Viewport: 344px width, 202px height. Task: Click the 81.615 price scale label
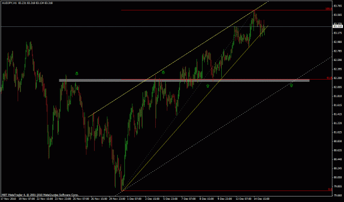pos(338,105)
